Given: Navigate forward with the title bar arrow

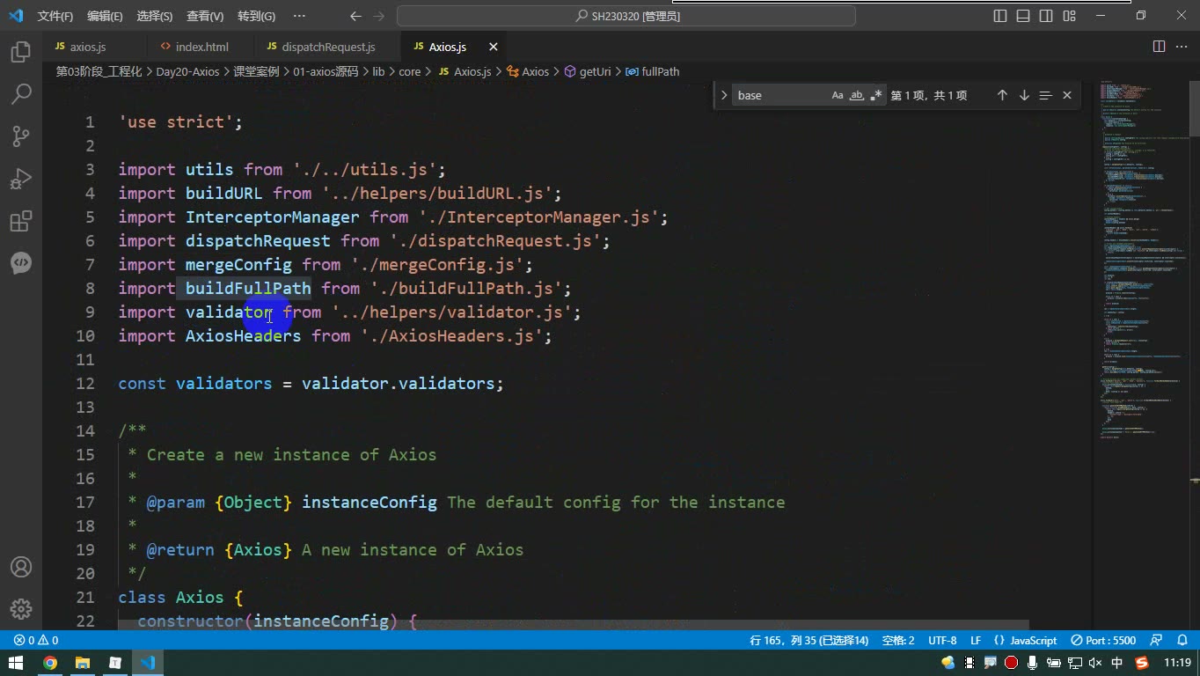Looking at the screenshot, I should coord(378,16).
